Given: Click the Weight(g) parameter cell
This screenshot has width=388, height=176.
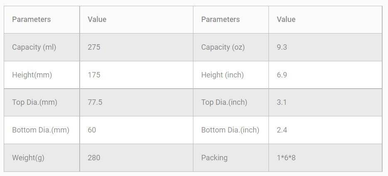Looking at the screenshot, I should (x=29, y=158).
